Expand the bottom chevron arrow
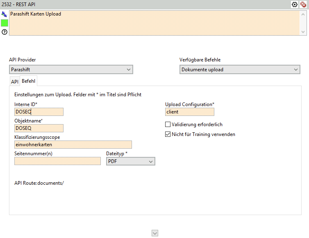The image size is (309, 238). coord(154,233)
